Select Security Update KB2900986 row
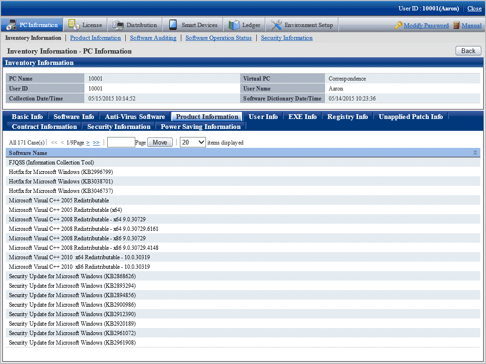This screenshot has height=364, width=486. point(243,305)
